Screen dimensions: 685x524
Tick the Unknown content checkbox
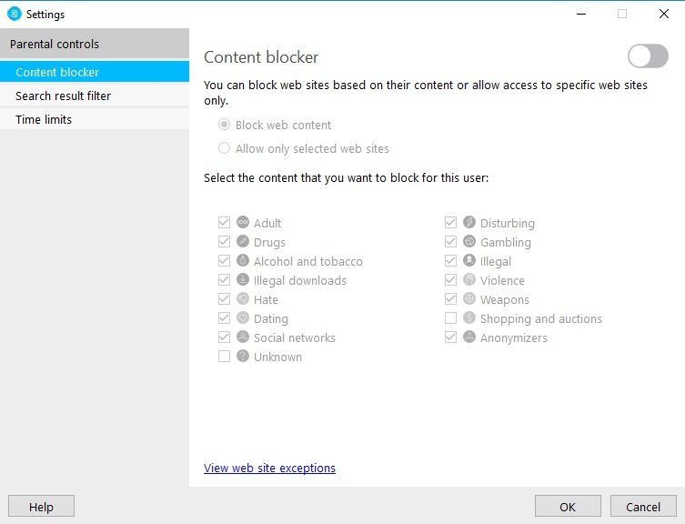(224, 357)
